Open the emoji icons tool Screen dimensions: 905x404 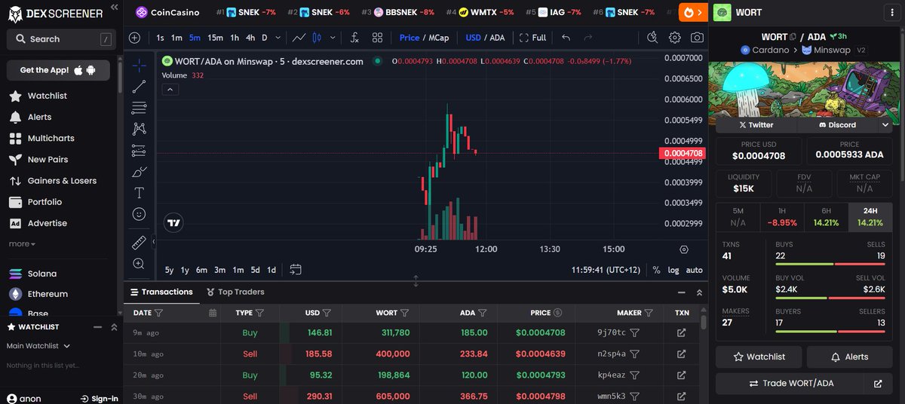pyautogui.click(x=139, y=214)
